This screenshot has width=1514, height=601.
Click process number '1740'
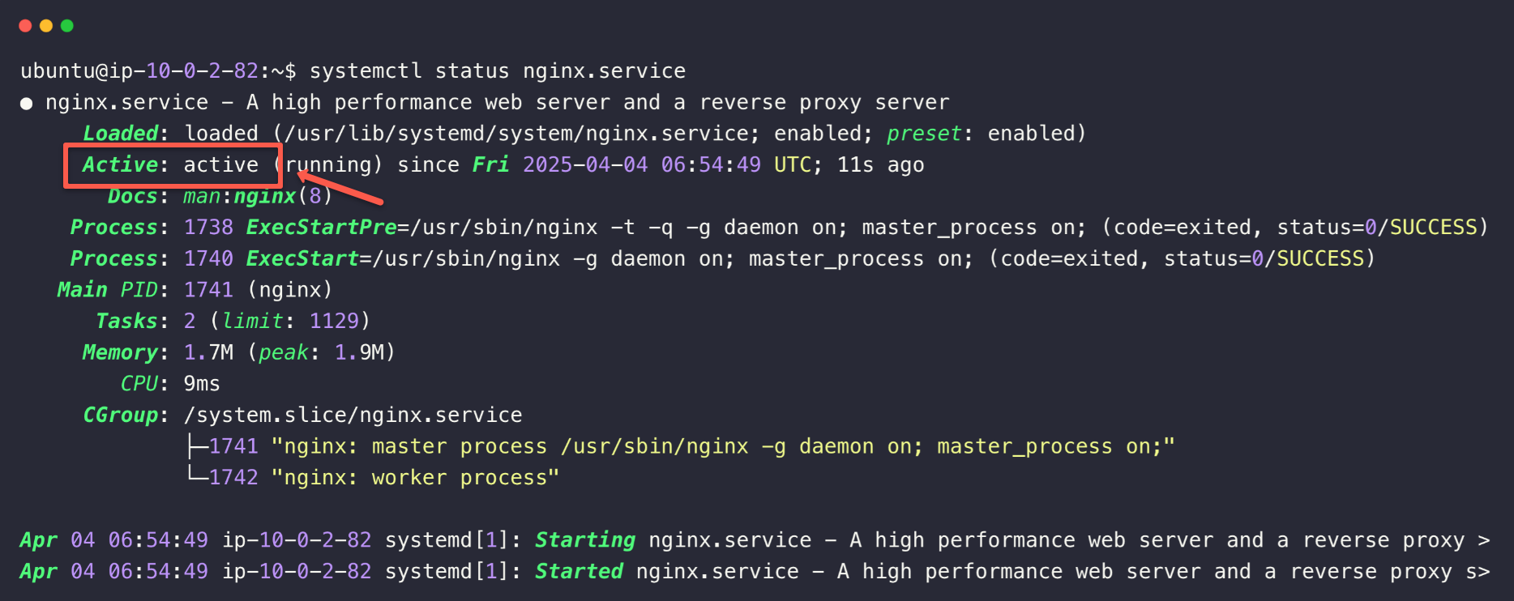click(x=208, y=259)
